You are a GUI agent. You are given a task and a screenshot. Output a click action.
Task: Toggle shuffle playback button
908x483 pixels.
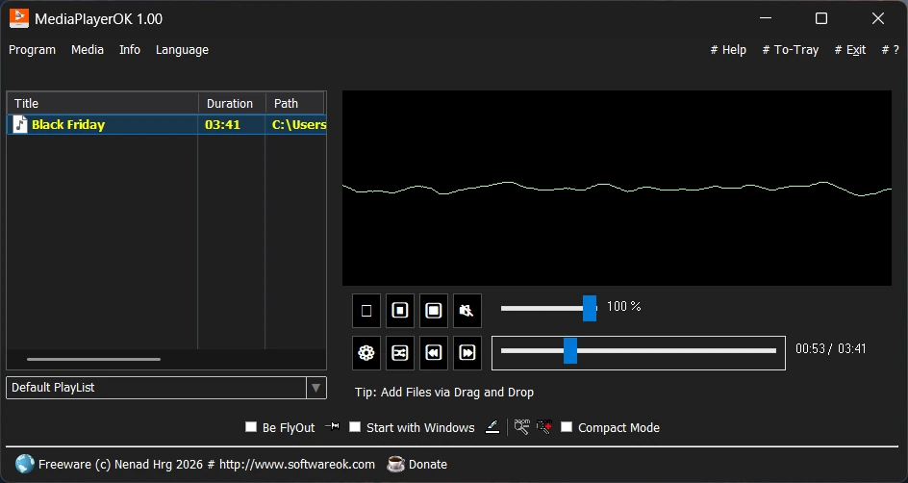tap(399, 353)
